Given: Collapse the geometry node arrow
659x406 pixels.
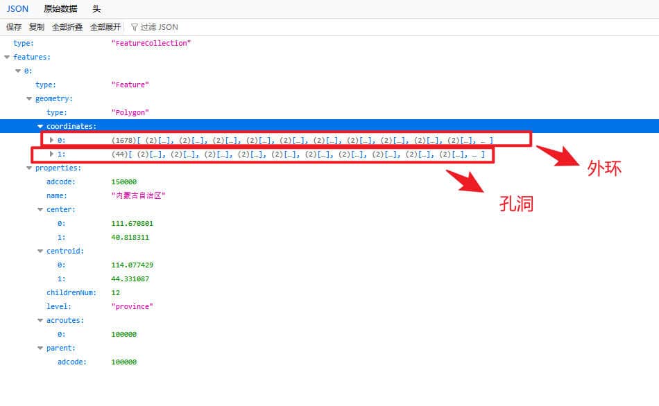Looking at the screenshot, I should [x=29, y=98].
